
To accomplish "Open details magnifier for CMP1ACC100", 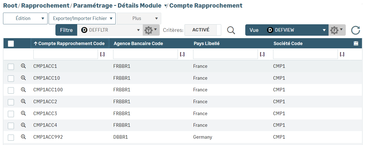I will coord(23,90).
